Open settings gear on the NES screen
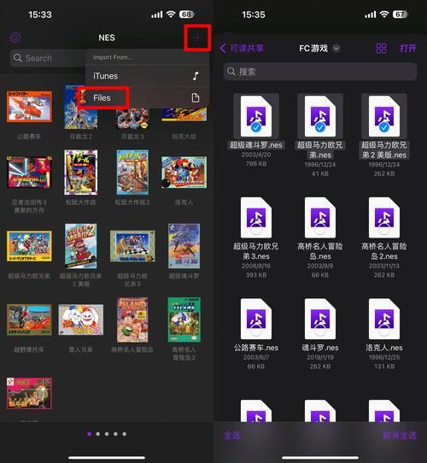 point(15,38)
